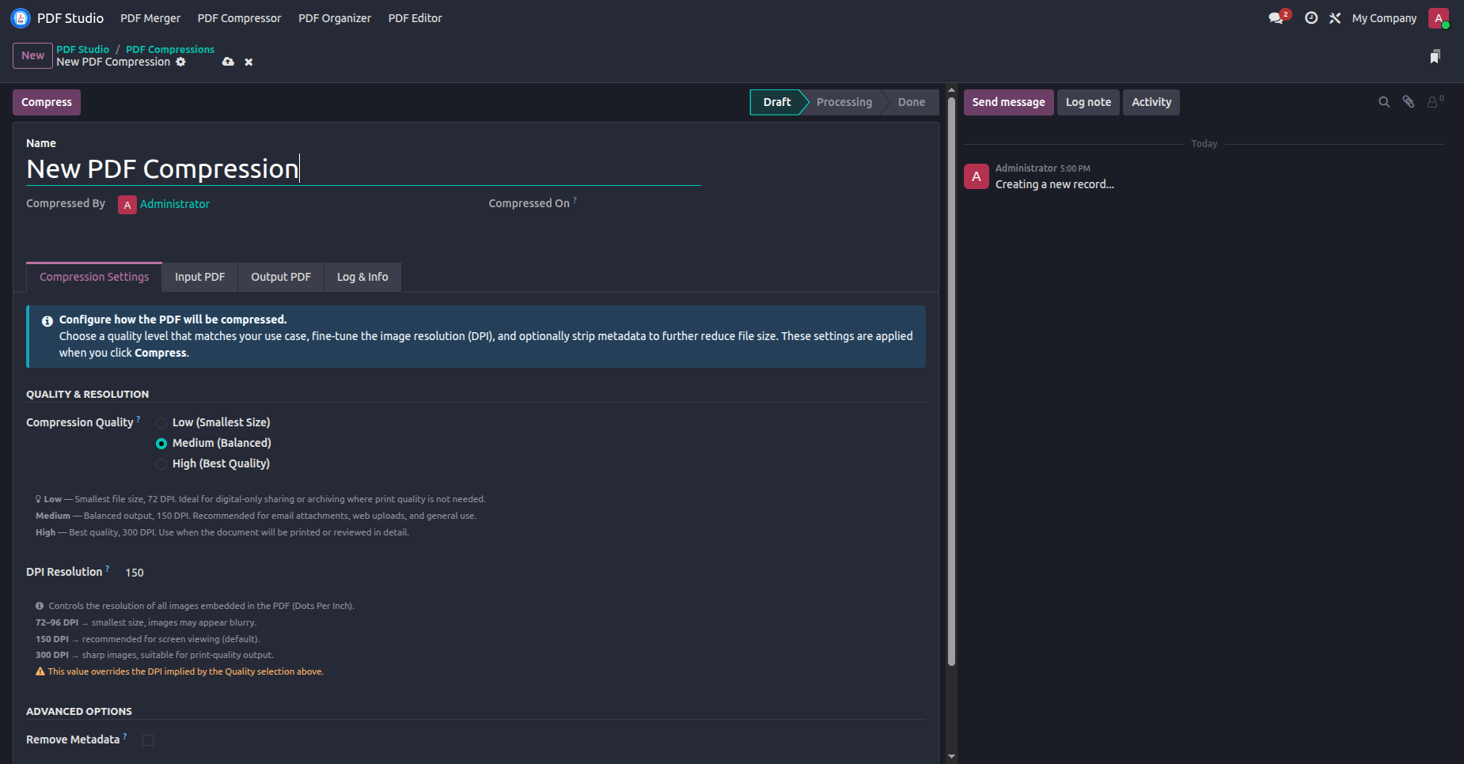Save record manually with the cloud icon
This screenshot has width=1464, height=764.
point(228,62)
